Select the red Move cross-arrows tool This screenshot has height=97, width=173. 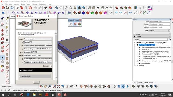coord(2,30)
